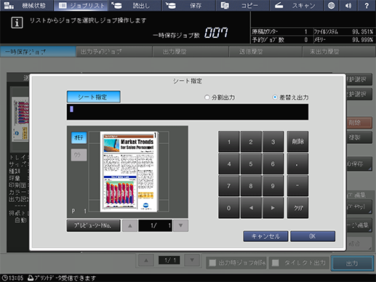The width and height of the screenshot is (376, 282).
Task: Click the キャンセル cancel button
Action: [265, 236]
